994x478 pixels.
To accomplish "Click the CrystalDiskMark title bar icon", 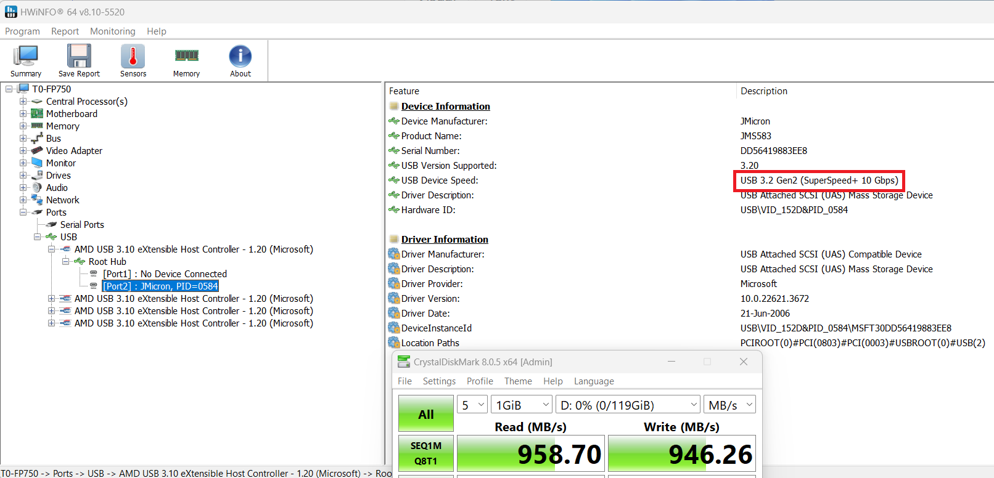I will click(x=404, y=362).
